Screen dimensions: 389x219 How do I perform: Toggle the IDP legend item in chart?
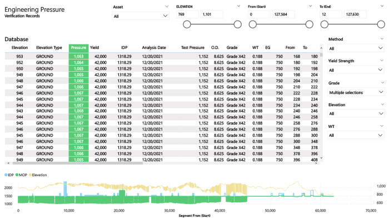click(x=9, y=175)
